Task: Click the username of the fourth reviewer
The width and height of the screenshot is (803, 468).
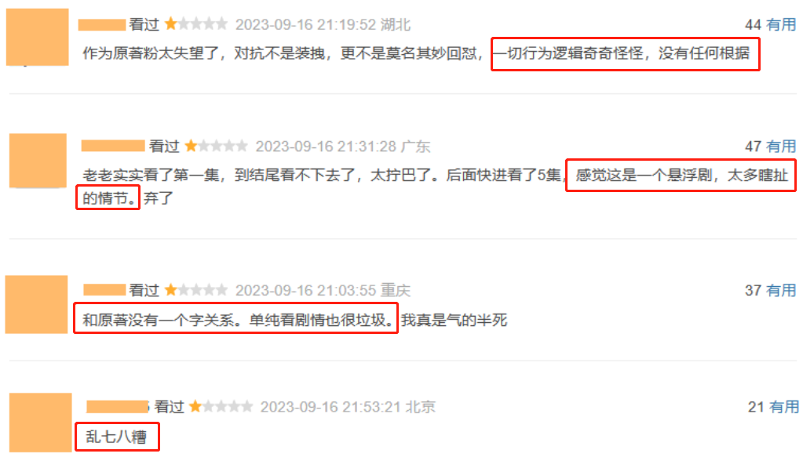Action: click(117, 407)
